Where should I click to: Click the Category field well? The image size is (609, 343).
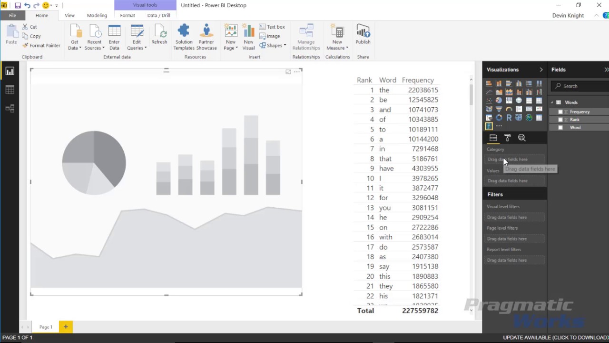click(515, 160)
